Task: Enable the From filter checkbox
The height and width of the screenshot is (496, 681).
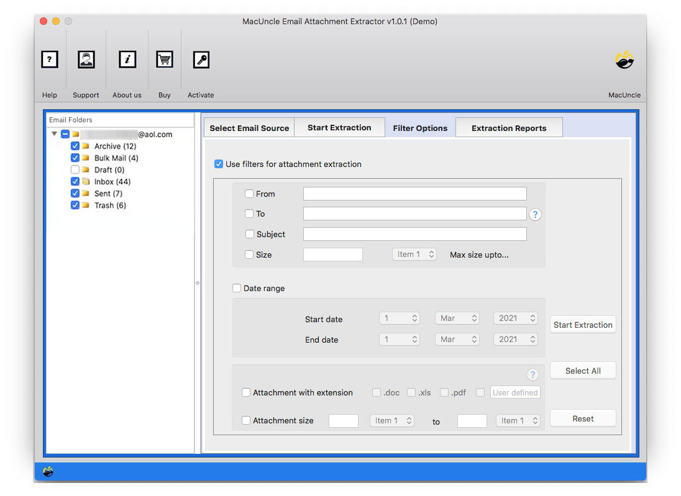Action: 249,194
